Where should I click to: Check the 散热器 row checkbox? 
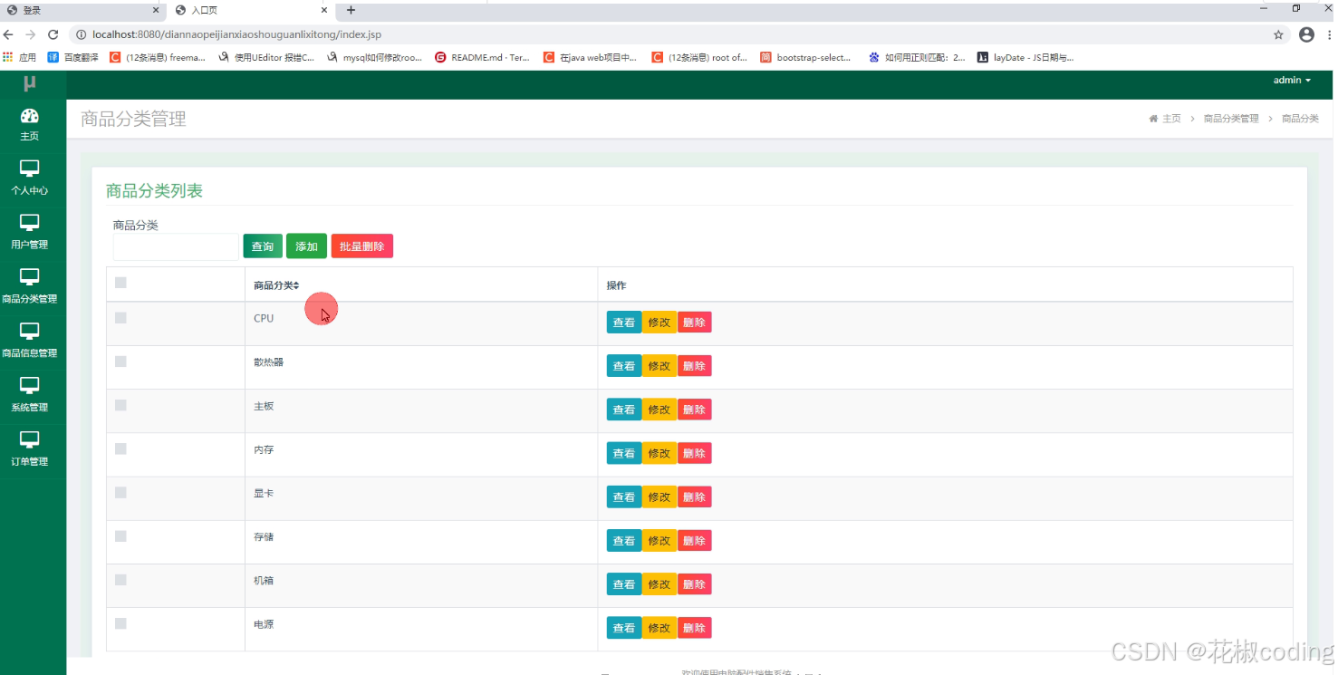pos(120,362)
